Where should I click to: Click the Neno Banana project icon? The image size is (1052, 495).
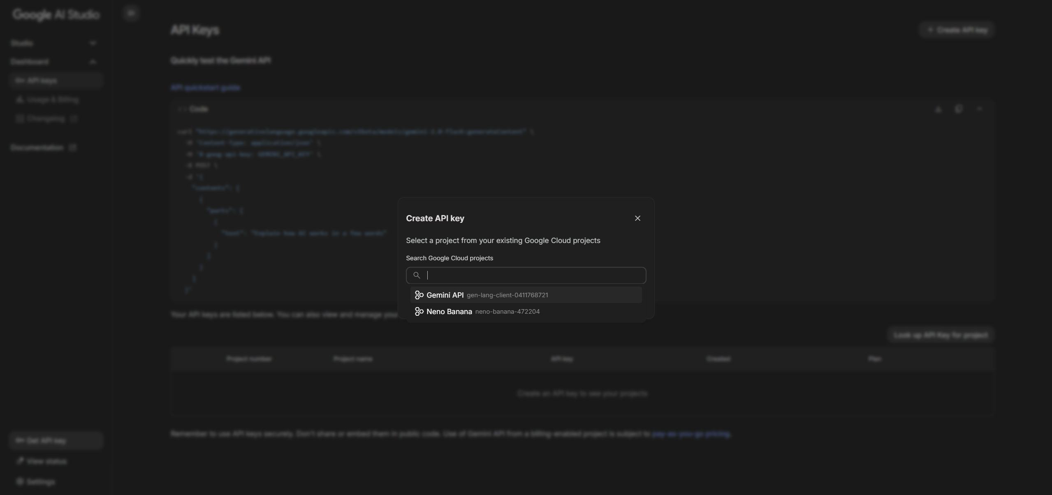[x=419, y=311]
